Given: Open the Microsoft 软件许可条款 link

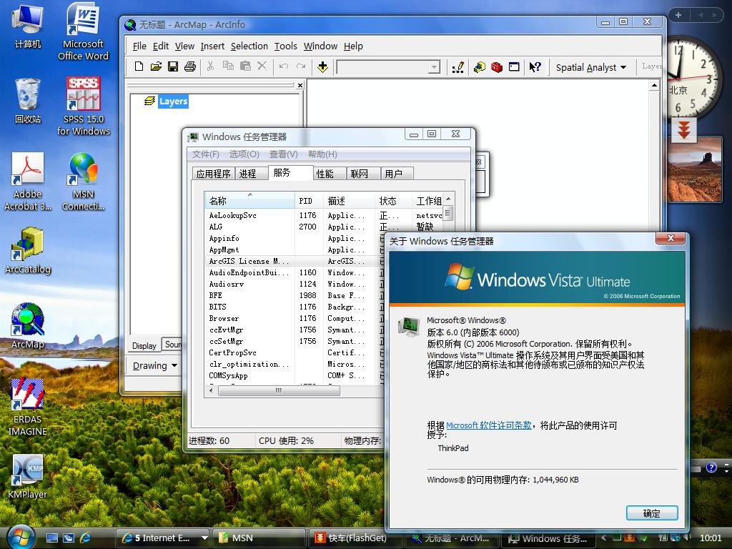Looking at the screenshot, I should coord(488,425).
